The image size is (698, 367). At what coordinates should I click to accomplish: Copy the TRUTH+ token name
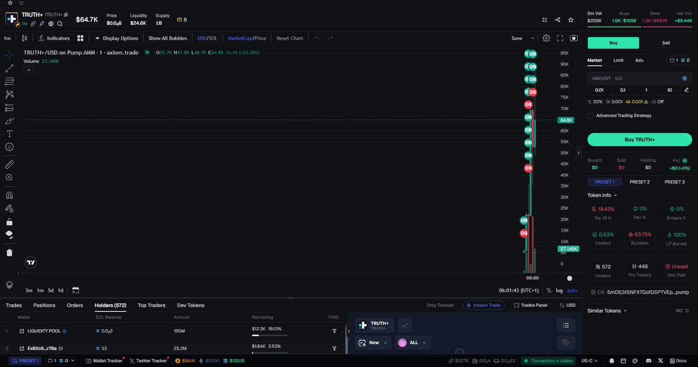[66, 15]
